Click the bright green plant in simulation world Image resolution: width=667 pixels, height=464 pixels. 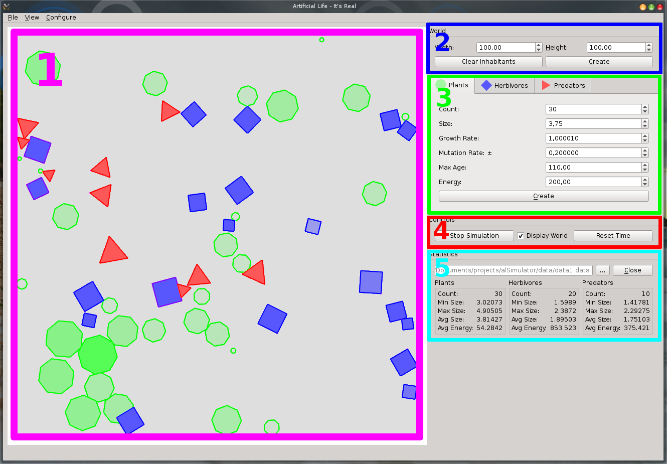[x=98, y=355]
